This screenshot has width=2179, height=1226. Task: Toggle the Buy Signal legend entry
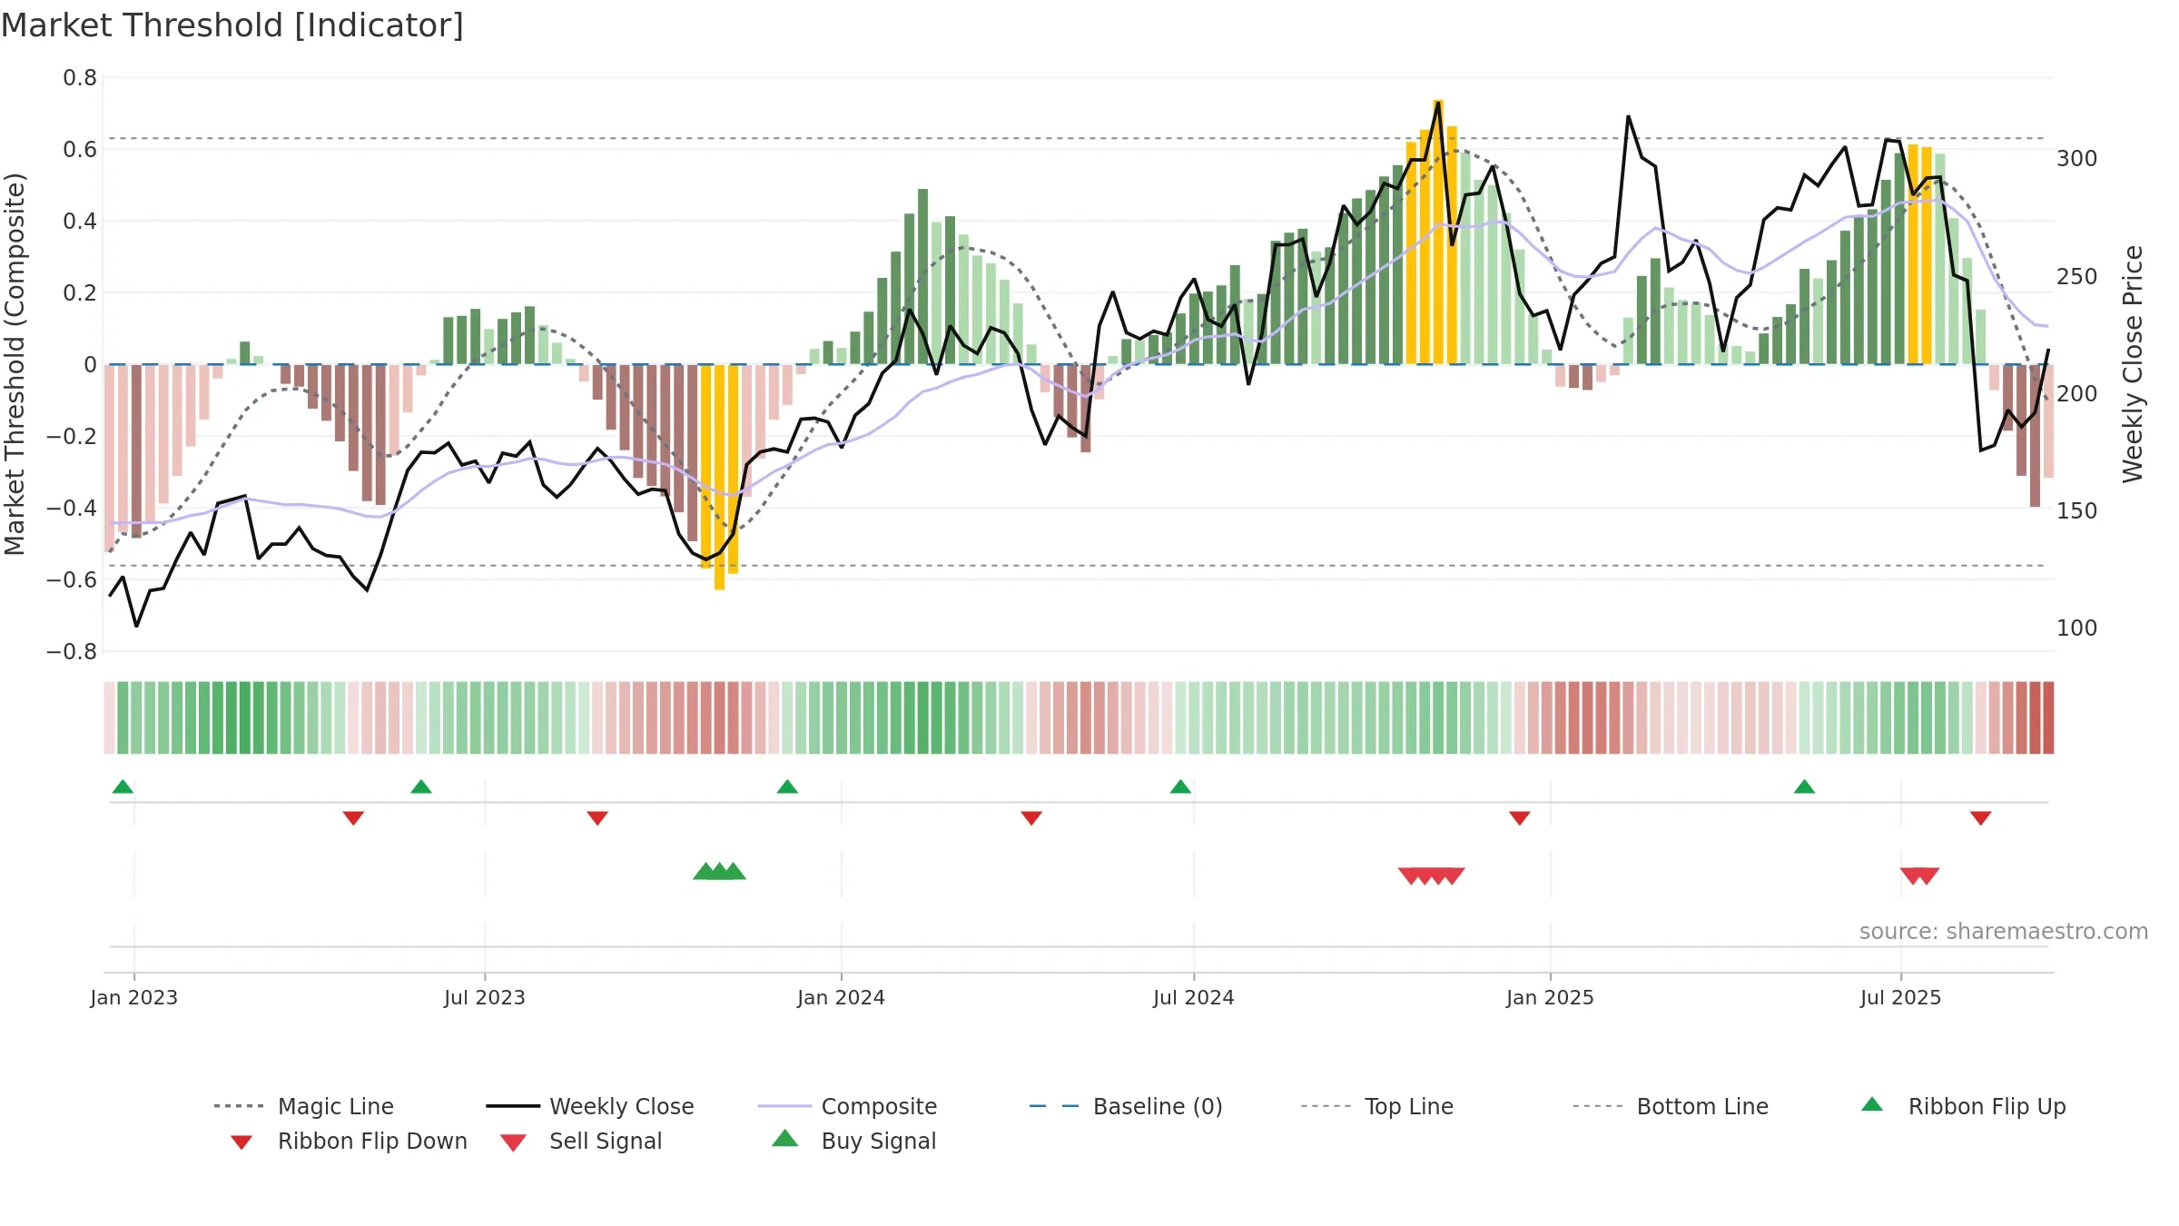click(x=853, y=1142)
